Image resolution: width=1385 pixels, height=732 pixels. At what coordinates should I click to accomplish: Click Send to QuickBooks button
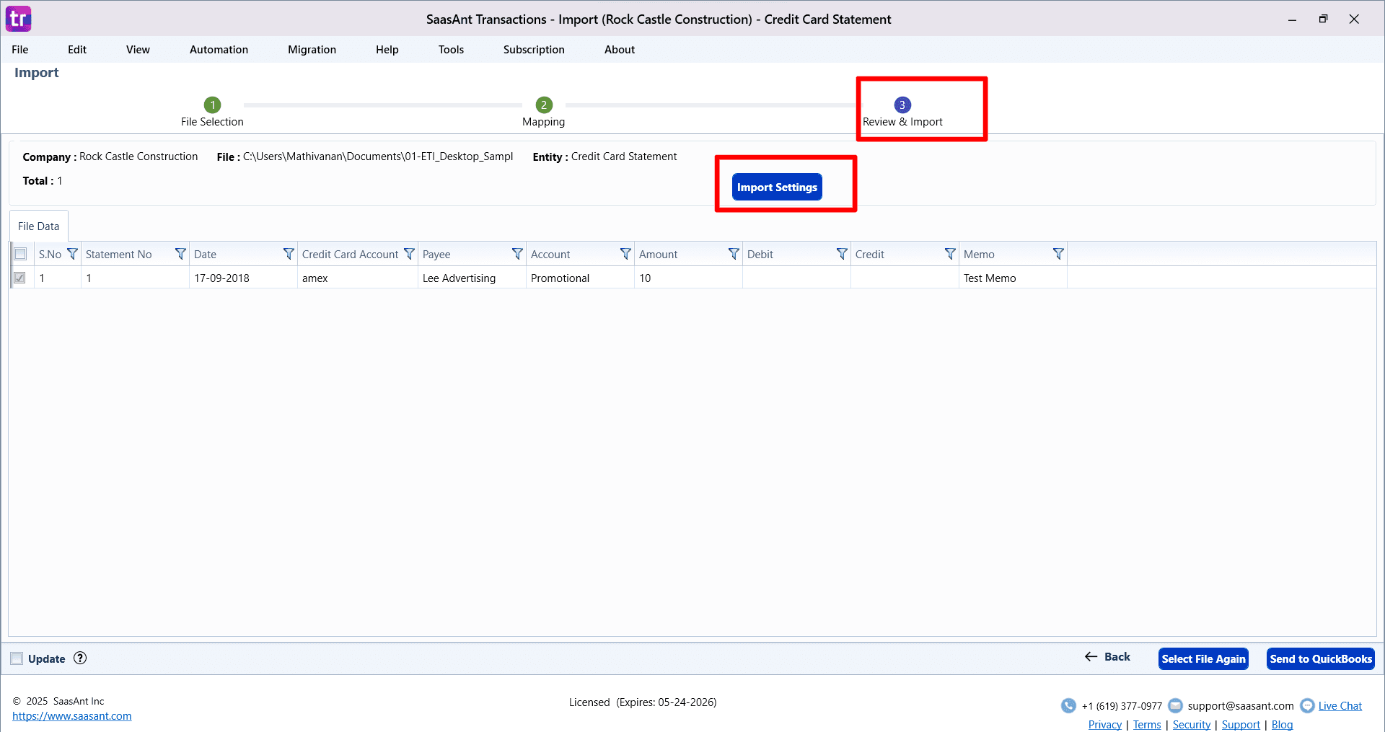coord(1321,658)
